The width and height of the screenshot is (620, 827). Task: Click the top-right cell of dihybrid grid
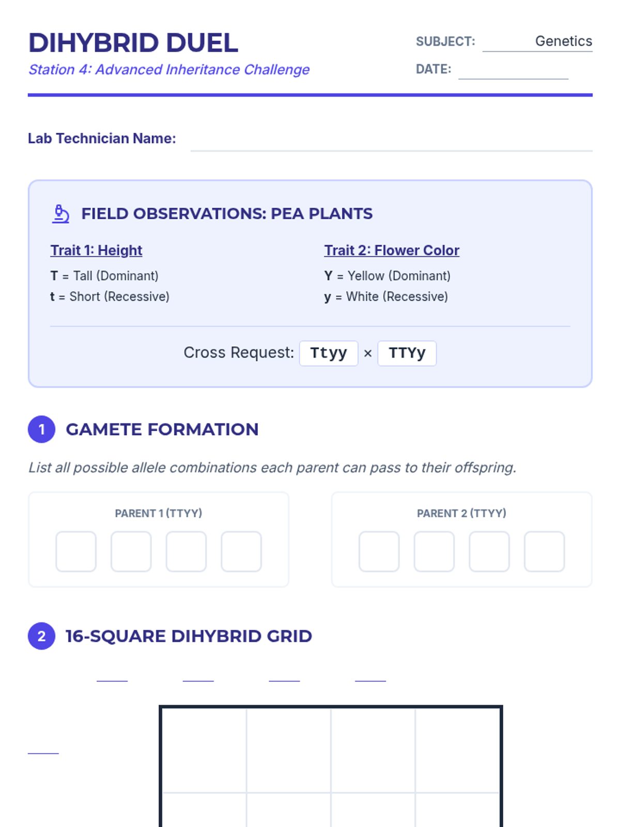pos(457,750)
